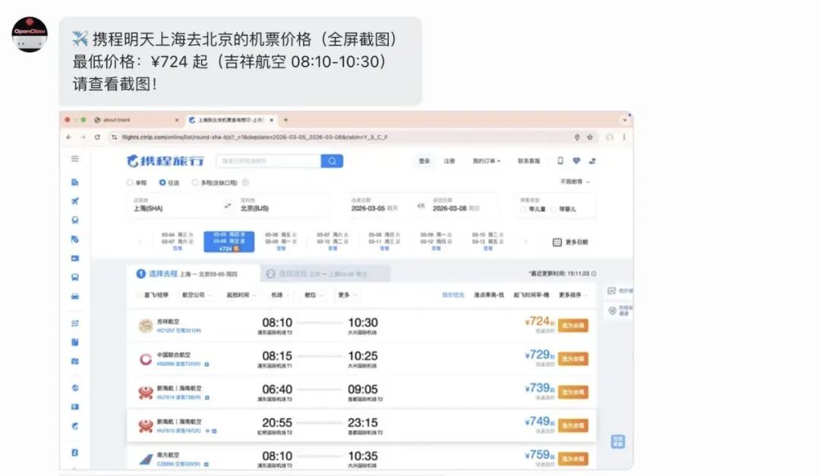Switch to the 选择去程 上海—北京 tab

pyautogui.click(x=192, y=274)
